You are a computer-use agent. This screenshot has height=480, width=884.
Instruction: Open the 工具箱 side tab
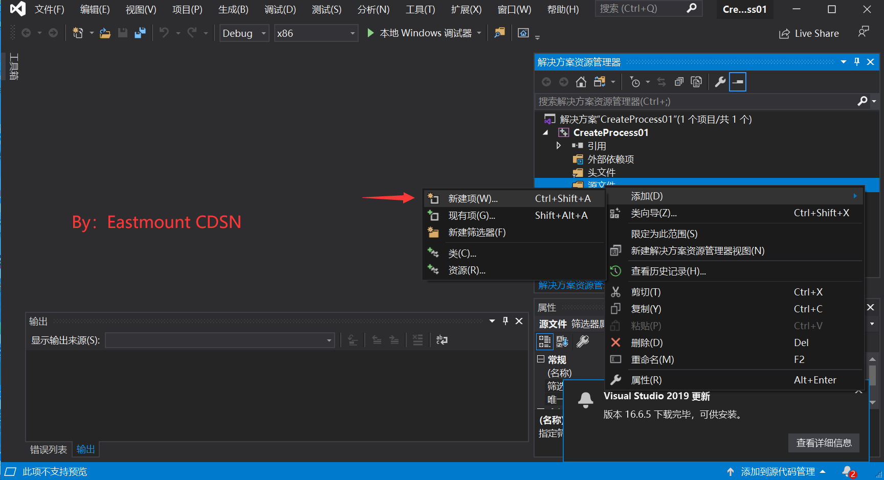pyautogui.click(x=14, y=66)
